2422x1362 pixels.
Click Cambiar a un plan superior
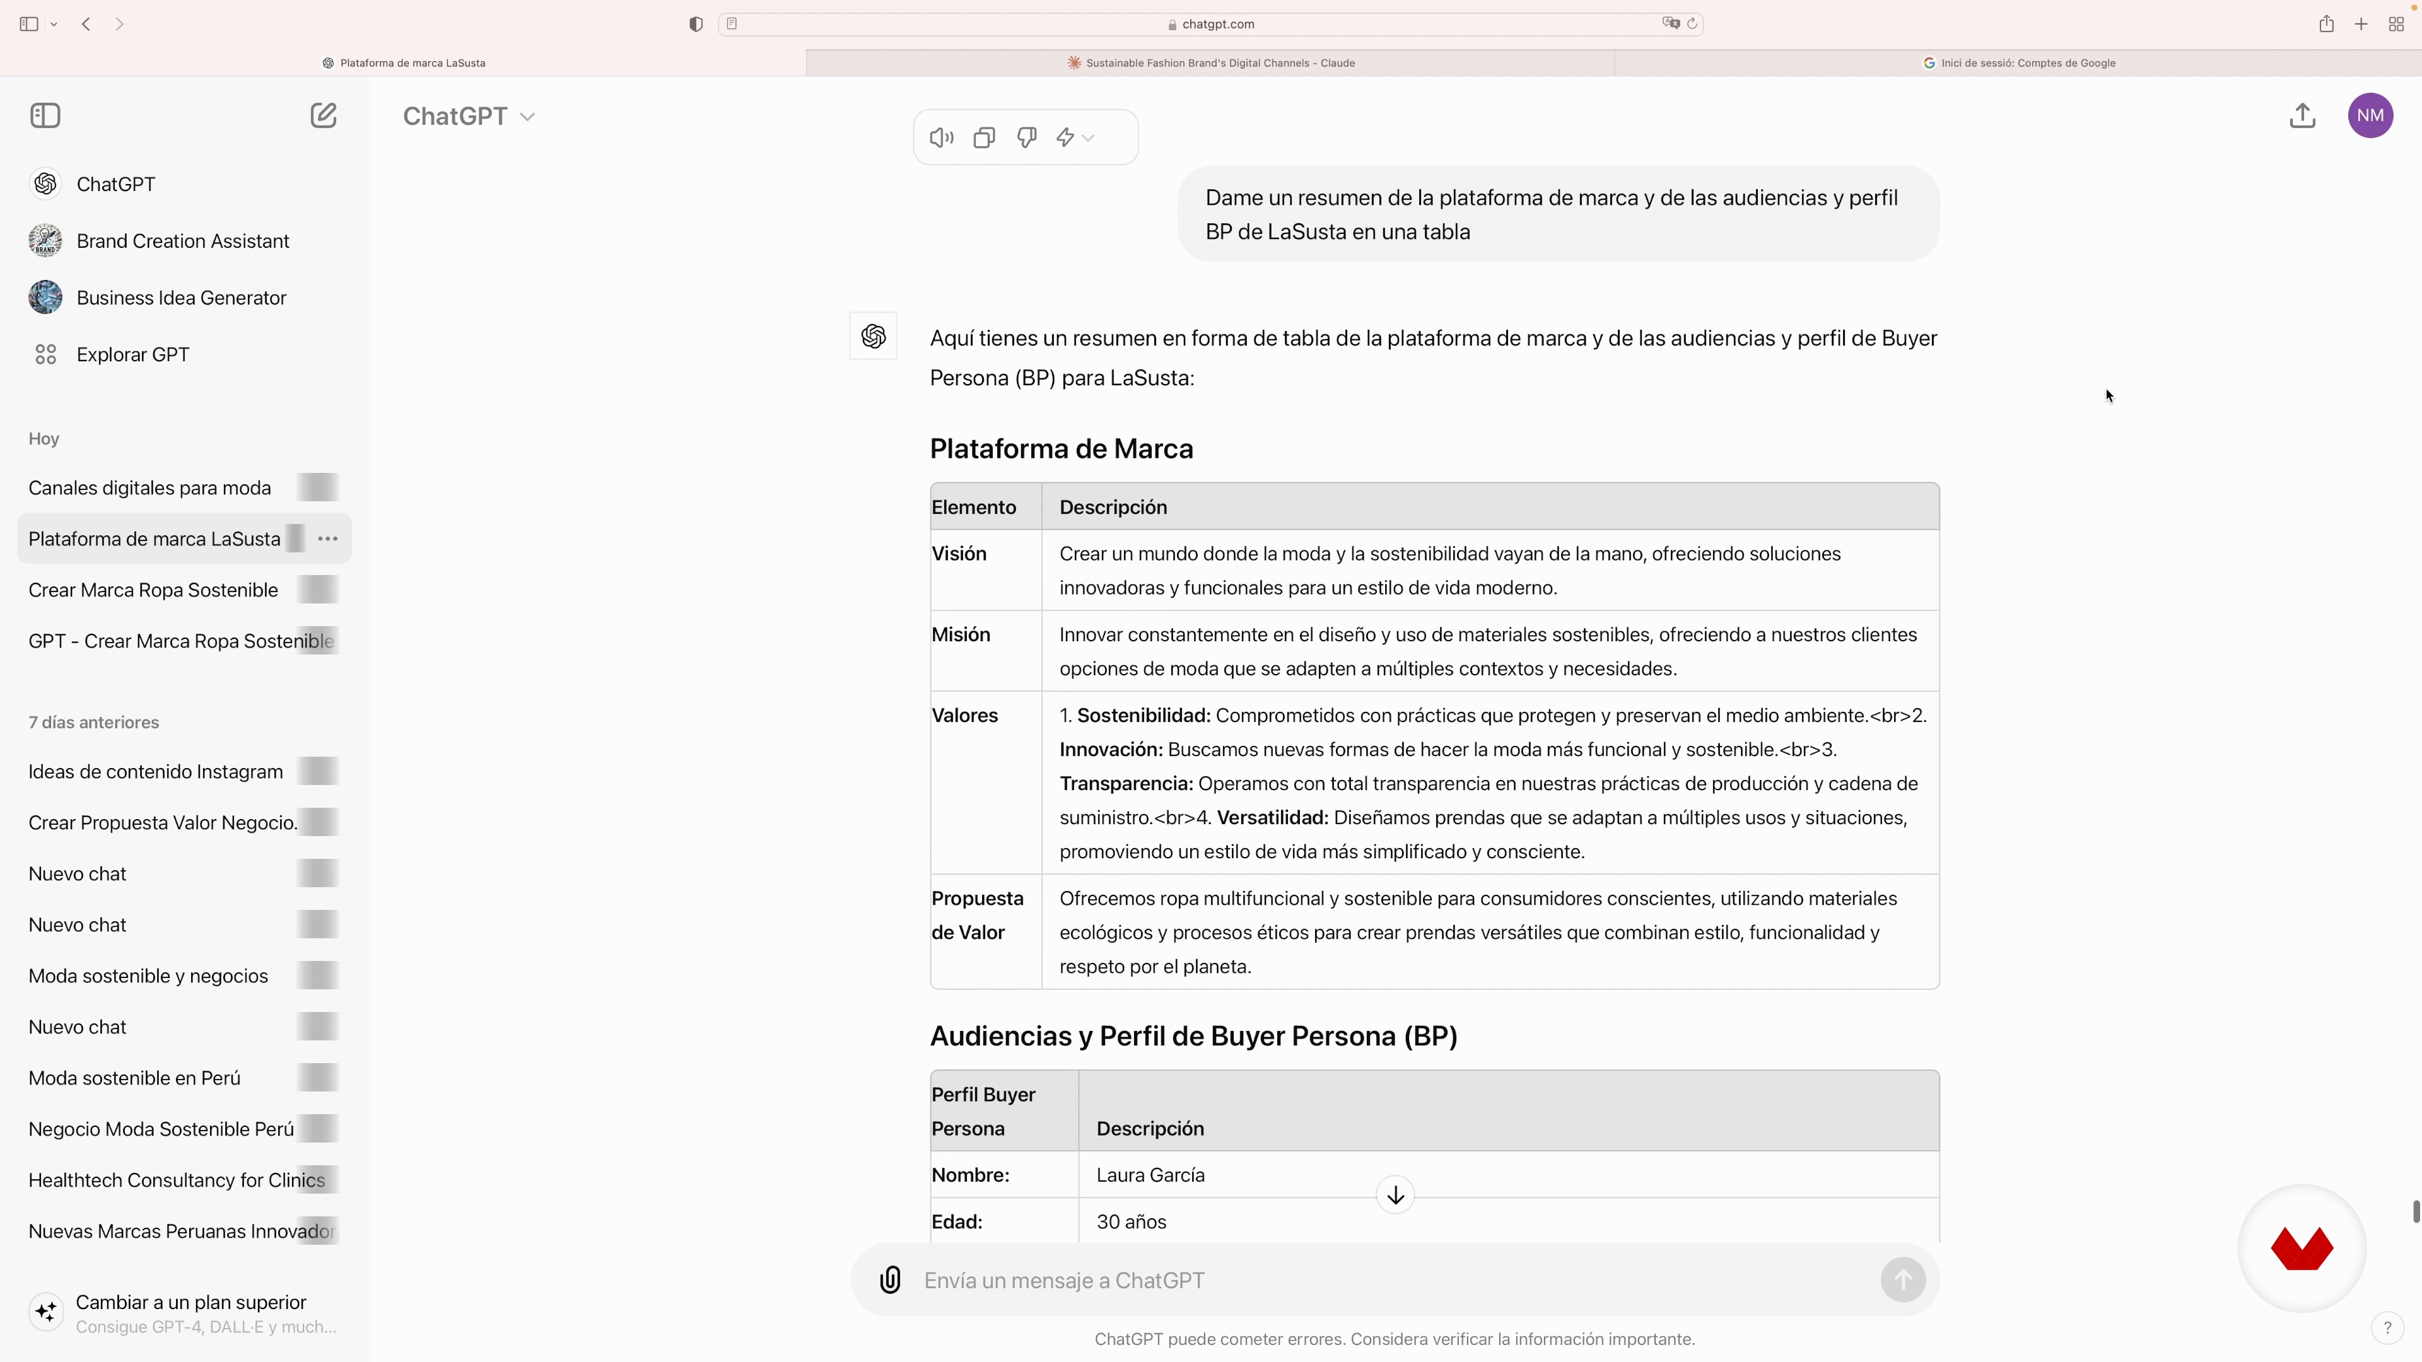click(184, 1313)
